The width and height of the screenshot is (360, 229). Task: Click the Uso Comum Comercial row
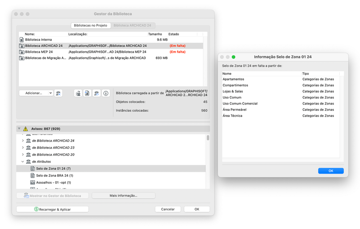(x=281, y=103)
